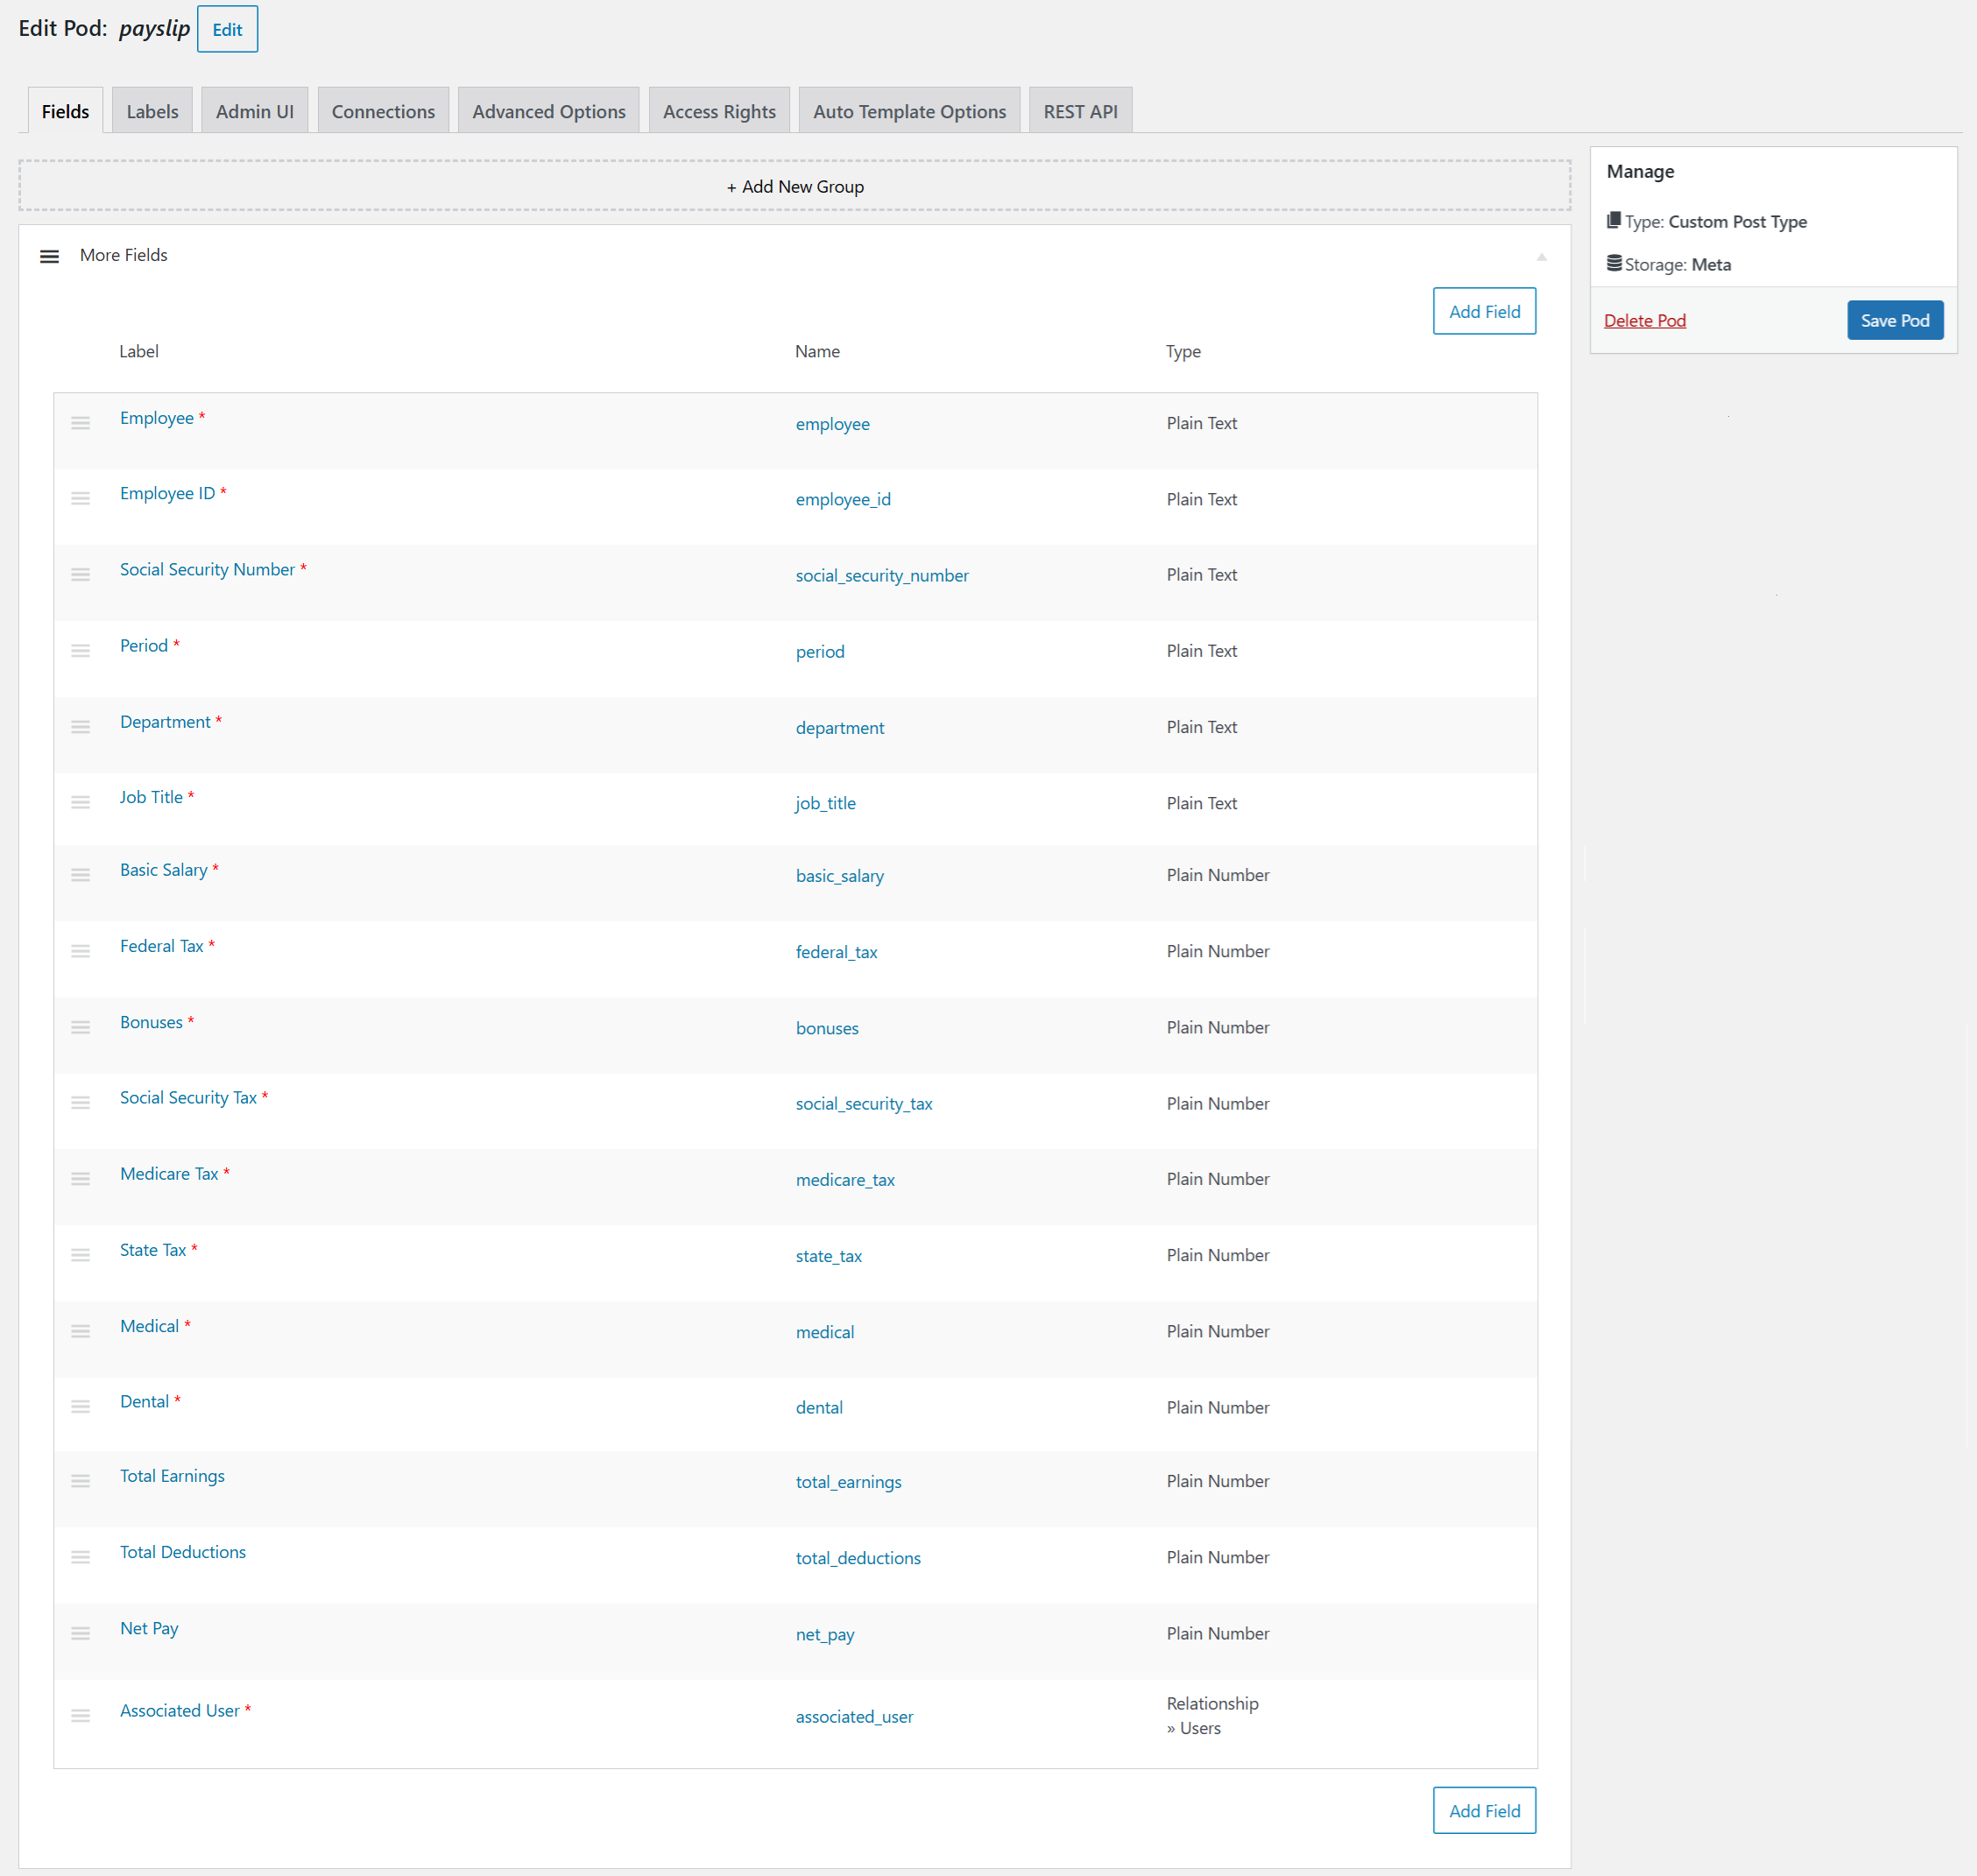Click drag handle beside Total Deductions row
Viewport: 1977px width, 1876px height.
(x=80, y=1557)
